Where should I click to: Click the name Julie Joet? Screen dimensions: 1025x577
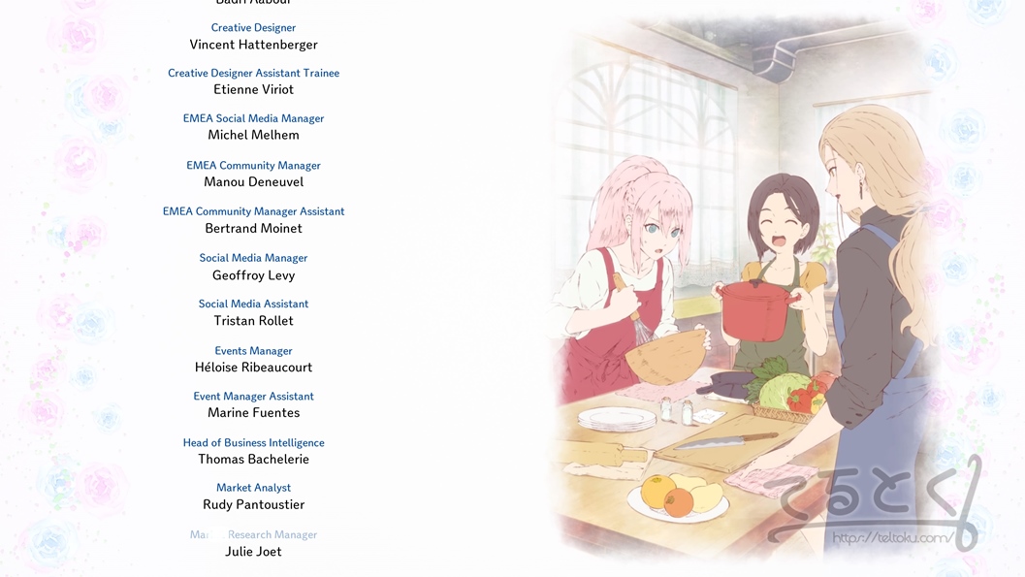pos(254,552)
